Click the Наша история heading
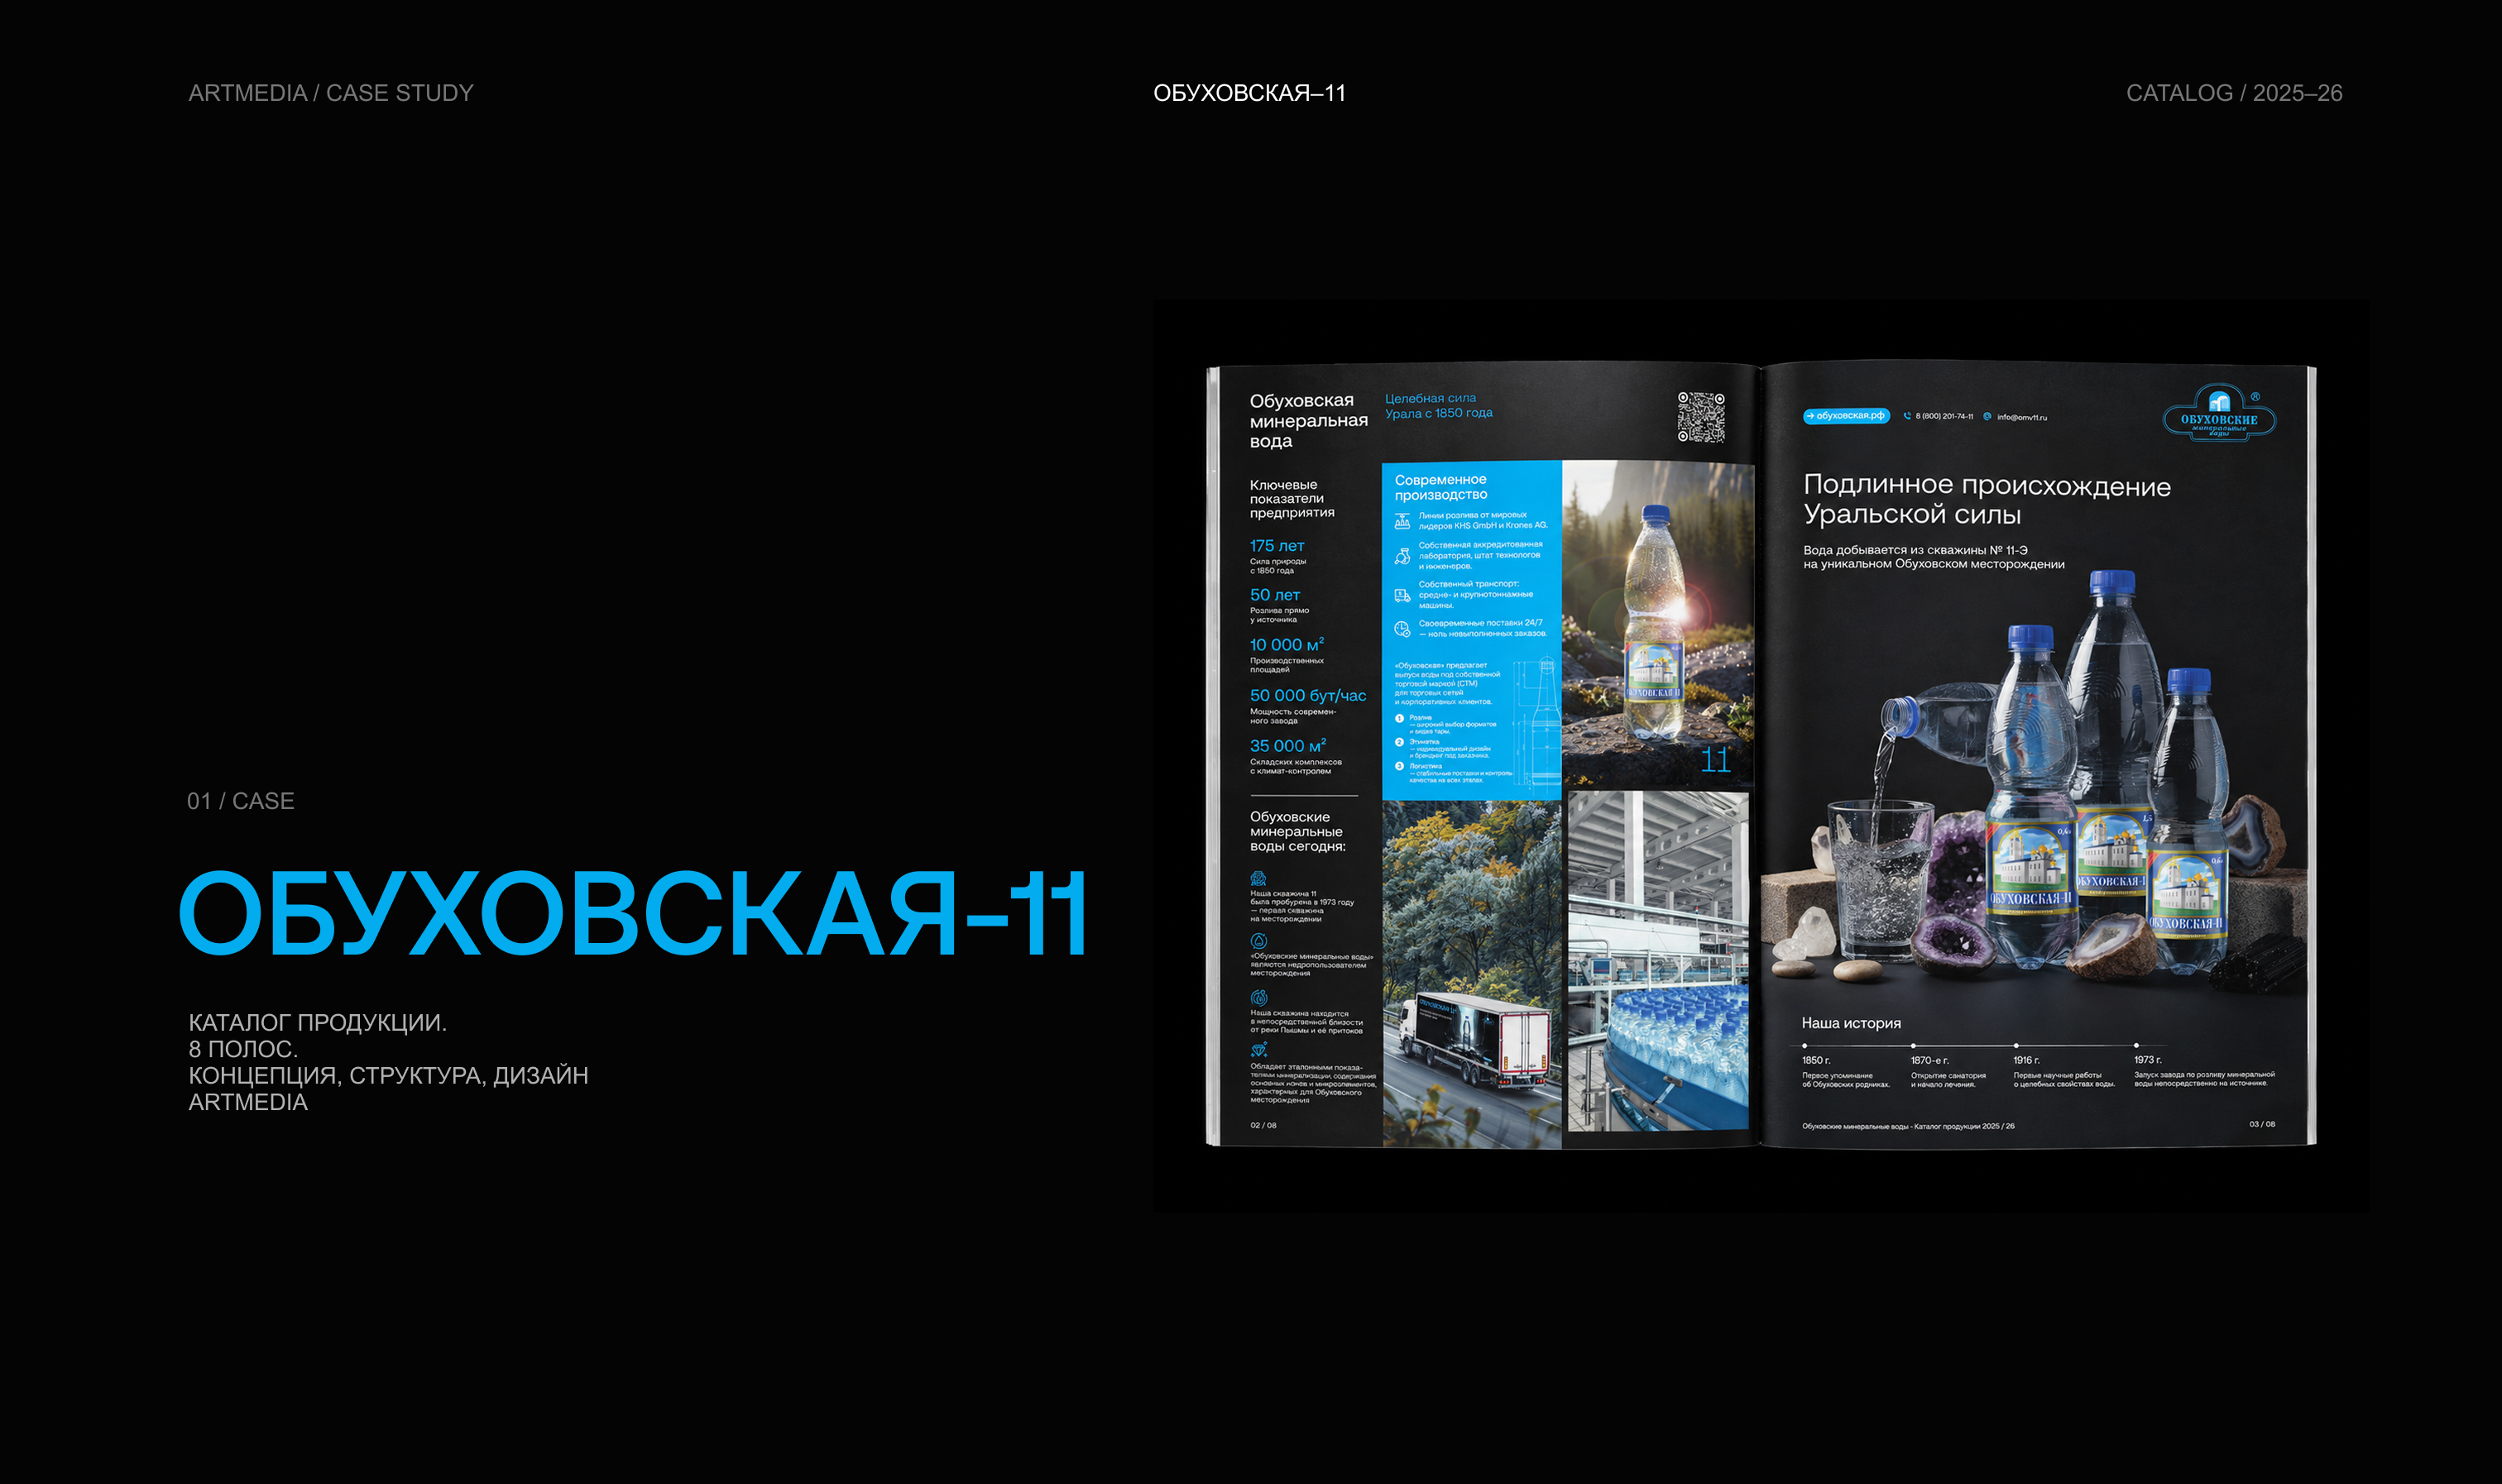2502x1484 pixels. (x=1851, y=1023)
